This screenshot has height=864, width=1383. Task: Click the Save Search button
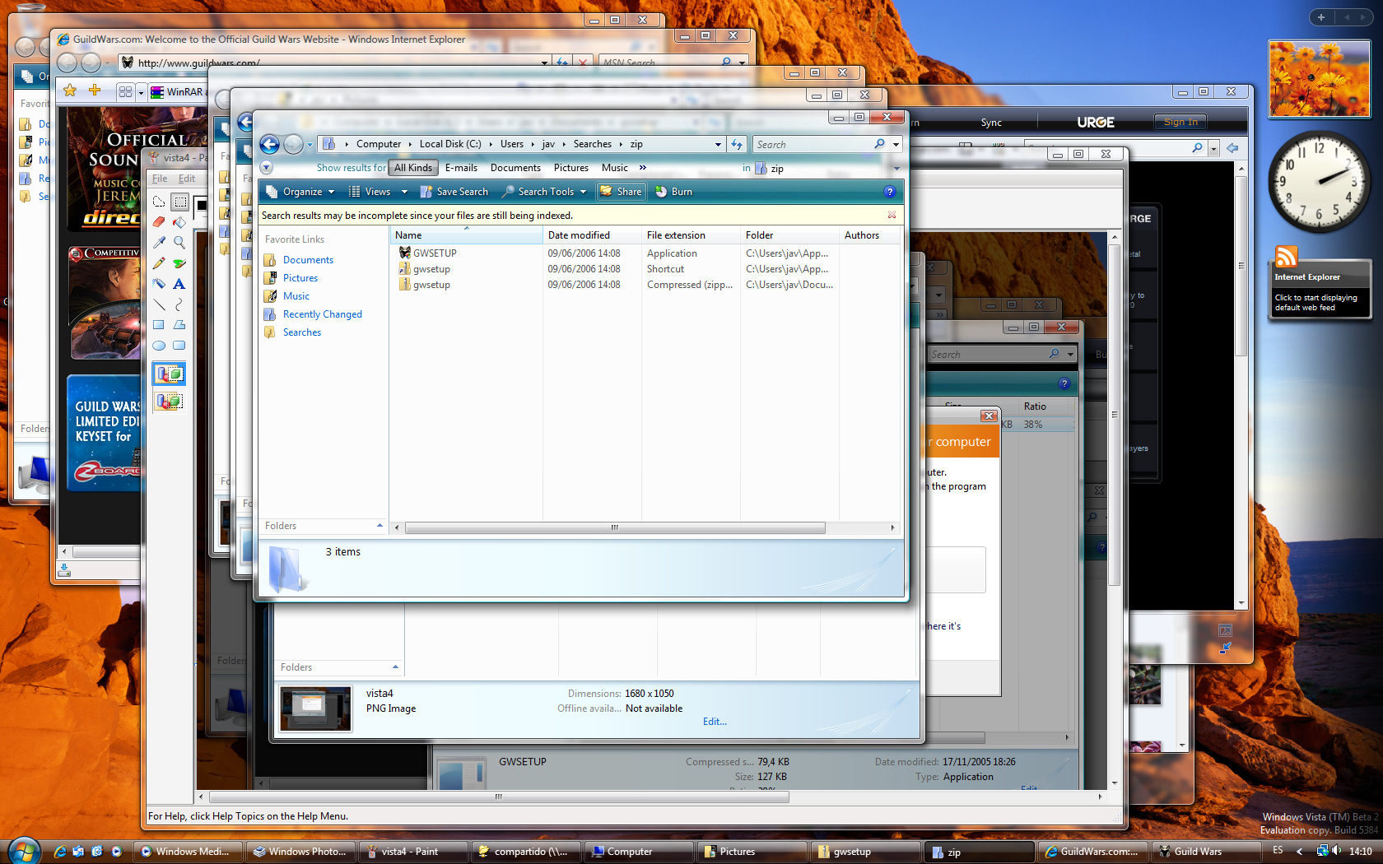point(454,192)
